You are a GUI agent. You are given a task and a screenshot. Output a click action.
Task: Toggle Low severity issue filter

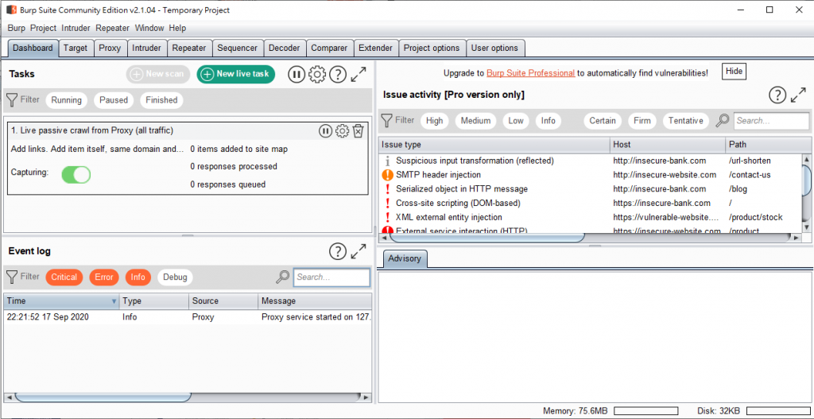tap(515, 121)
